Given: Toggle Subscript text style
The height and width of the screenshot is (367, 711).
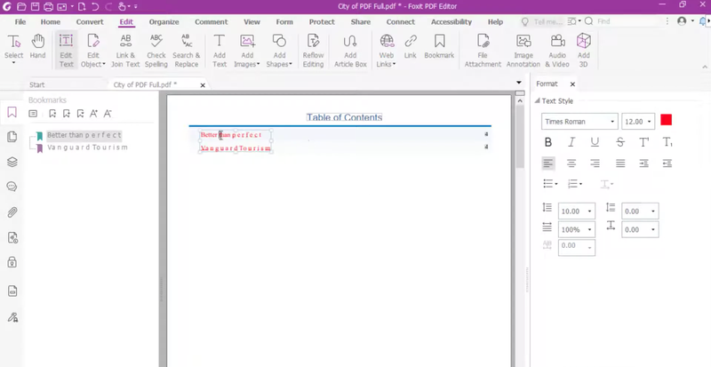Looking at the screenshot, I should click(x=667, y=142).
